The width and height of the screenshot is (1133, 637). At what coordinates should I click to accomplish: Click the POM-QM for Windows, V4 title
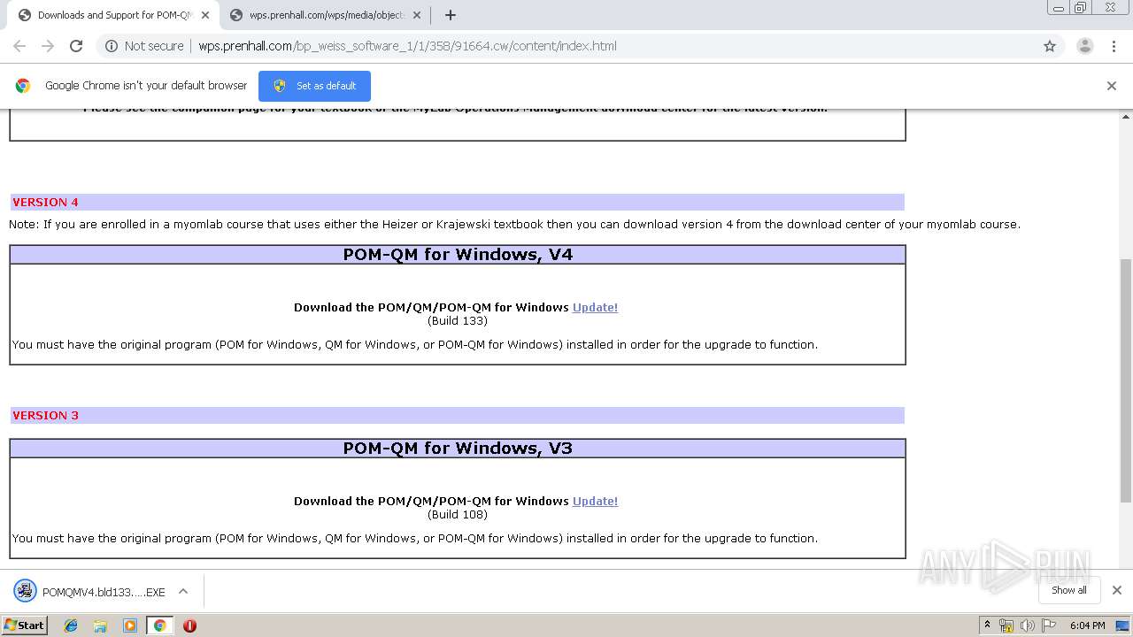458,254
